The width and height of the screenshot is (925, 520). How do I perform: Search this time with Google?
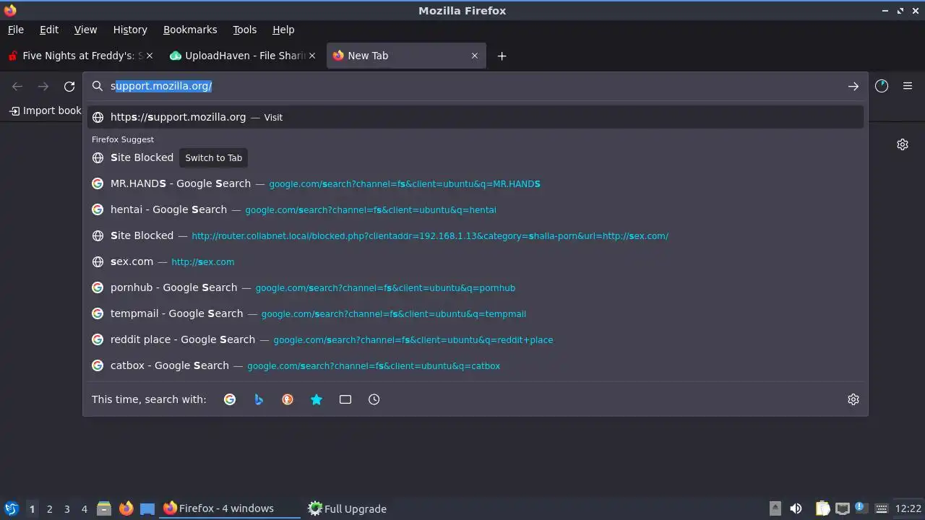click(230, 399)
